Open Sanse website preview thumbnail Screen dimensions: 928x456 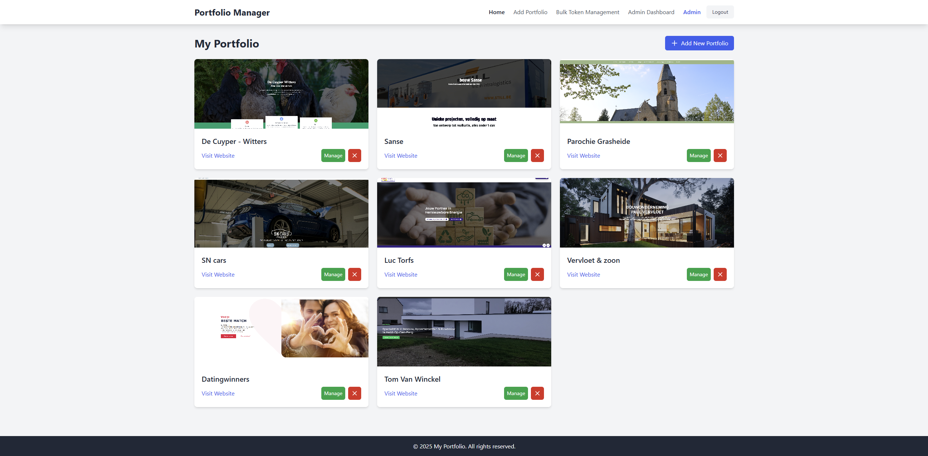[x=464, y=94]
